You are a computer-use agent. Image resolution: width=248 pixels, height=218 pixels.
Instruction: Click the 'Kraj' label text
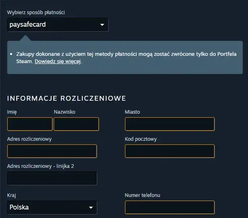click(12, 195)
